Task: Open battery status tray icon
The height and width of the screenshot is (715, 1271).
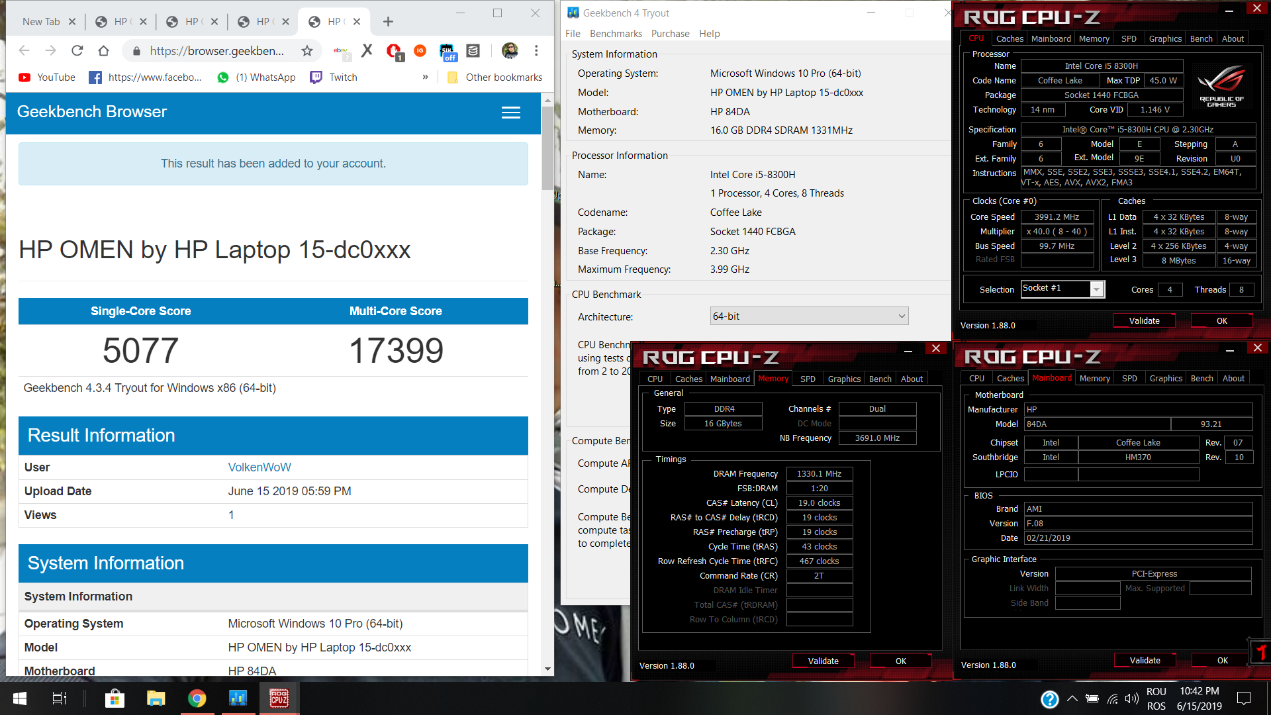Action: (x=1092, y=698)
